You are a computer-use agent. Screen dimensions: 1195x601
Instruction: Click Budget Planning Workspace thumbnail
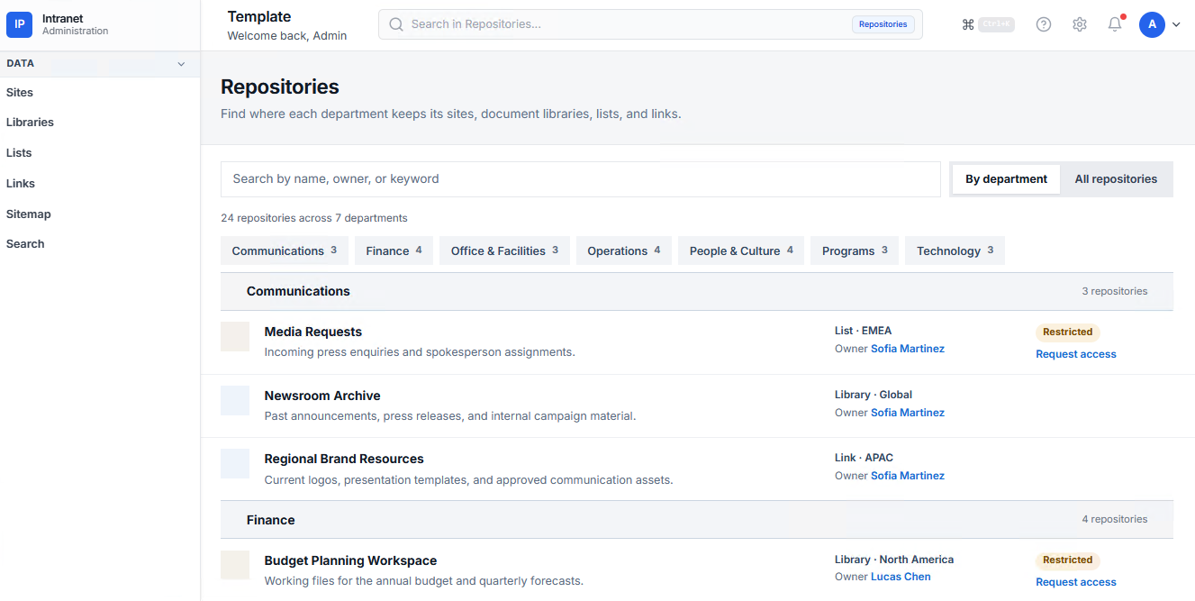[x=235, y=565]
